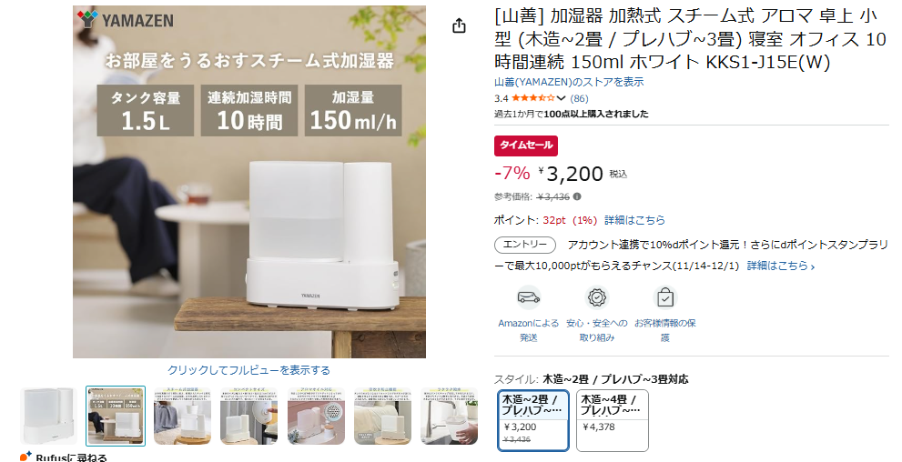Image resolution: width=902 pixels, height=462 pixels.
Task: Open dポイント campaign 詳細はこちら link
Action: [x=781, y=266]
